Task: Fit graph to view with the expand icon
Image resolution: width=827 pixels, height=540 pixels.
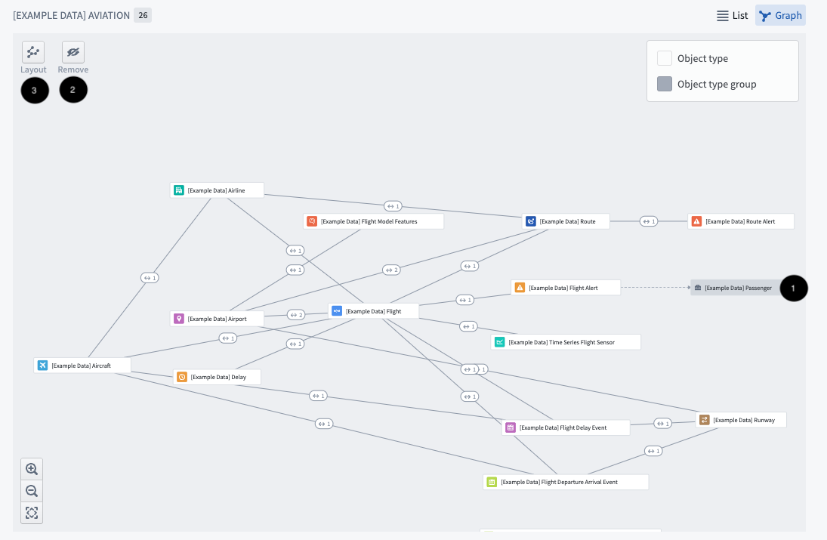Action: click(x=32, y=513)
